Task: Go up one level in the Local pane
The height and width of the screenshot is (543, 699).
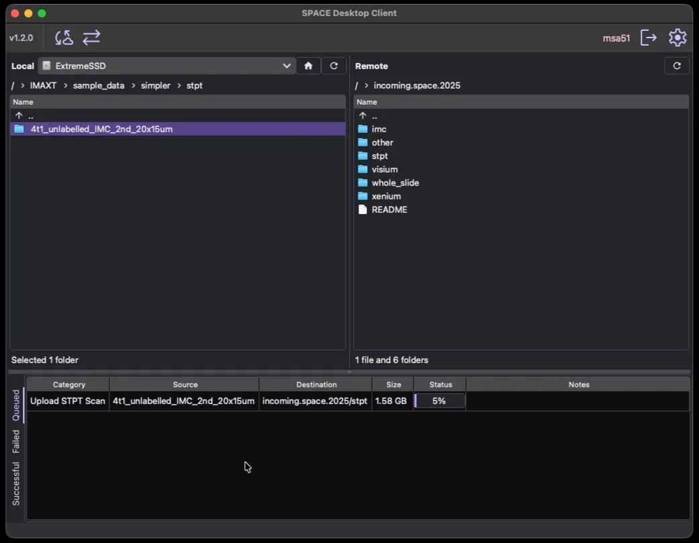Action: point(177,116)
